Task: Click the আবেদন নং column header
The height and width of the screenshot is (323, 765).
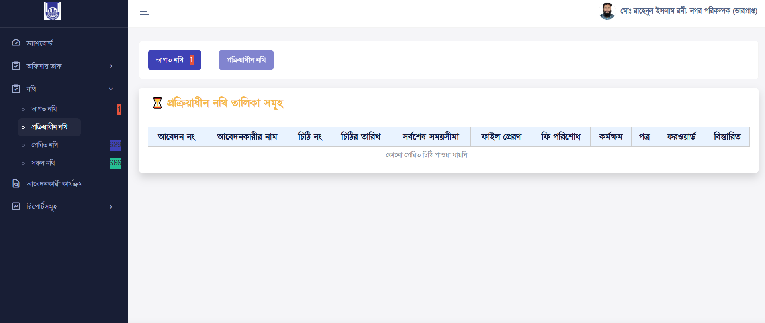Action: (x=176, y=137)
